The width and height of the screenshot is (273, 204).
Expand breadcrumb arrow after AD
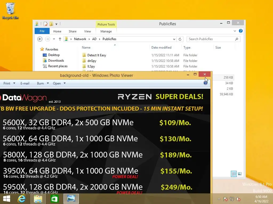click(x=100, y=39)
